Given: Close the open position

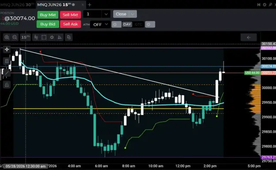Looking at the screenshot, I should pyautogui.click(x=121, y=14).
